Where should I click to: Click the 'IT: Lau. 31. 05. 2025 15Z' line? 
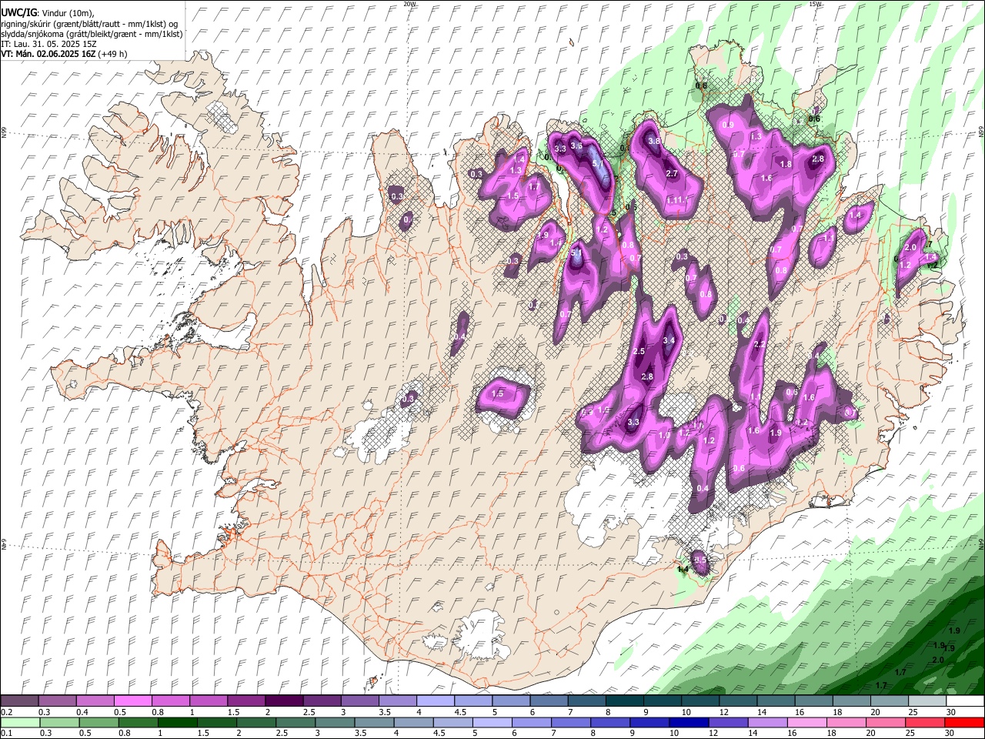pos(48,44)
